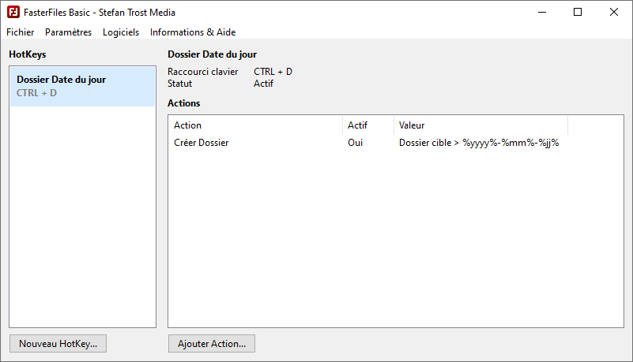This screenshot has height=362, width=633.
Task: Click the Oui value in Actif column
Action: click(356, 143)
